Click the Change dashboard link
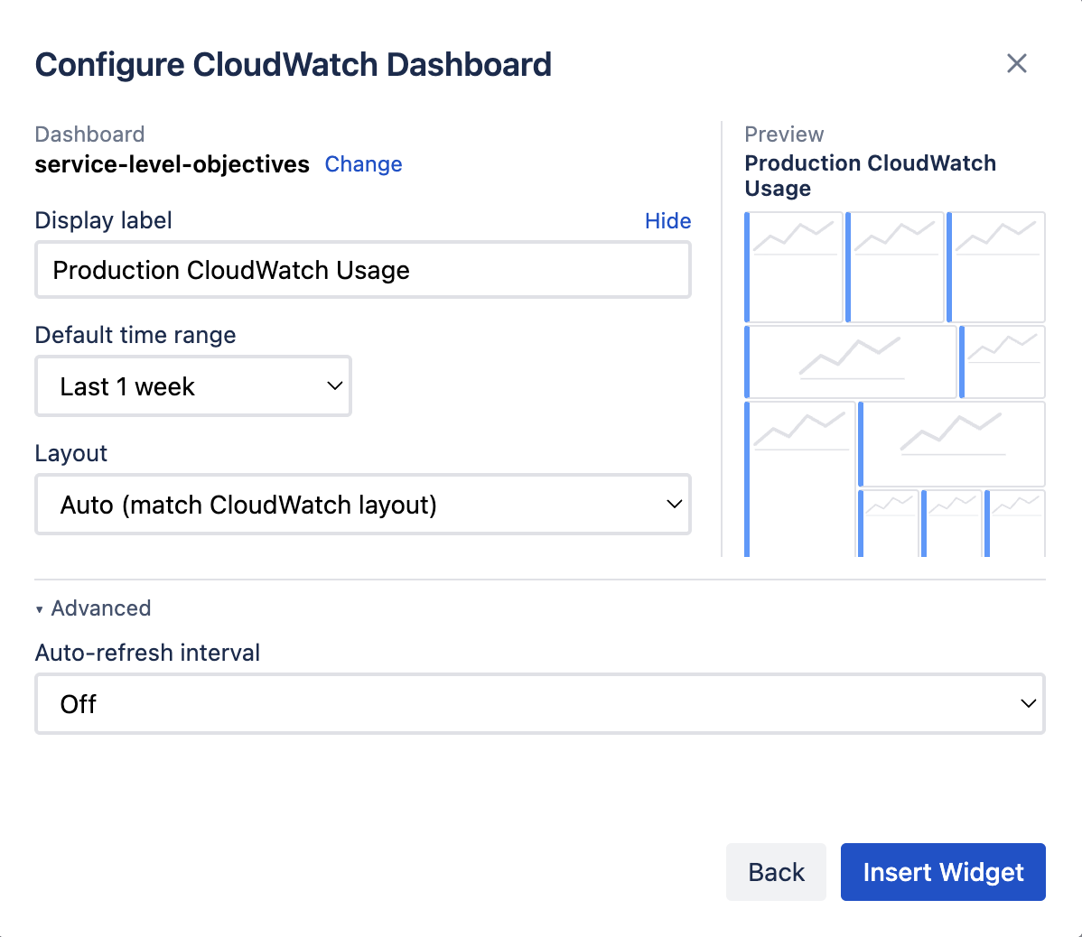The height and width of the screenshot is (937, 1082). coord(363,164)
